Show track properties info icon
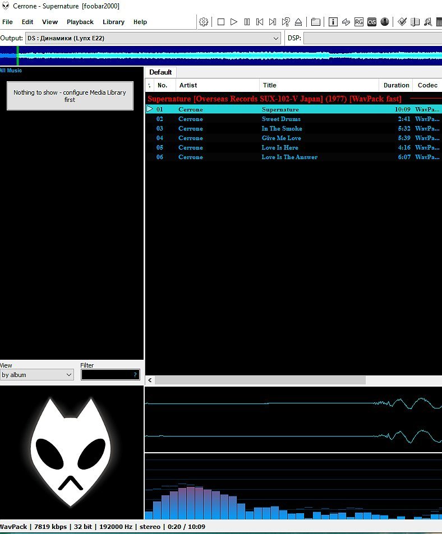The width and height of the screenshot is (442, 534). click(x=333, y=22)
